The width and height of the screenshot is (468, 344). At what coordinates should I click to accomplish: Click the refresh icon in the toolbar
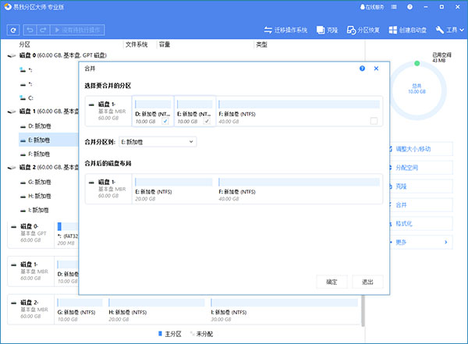point(13,30)
